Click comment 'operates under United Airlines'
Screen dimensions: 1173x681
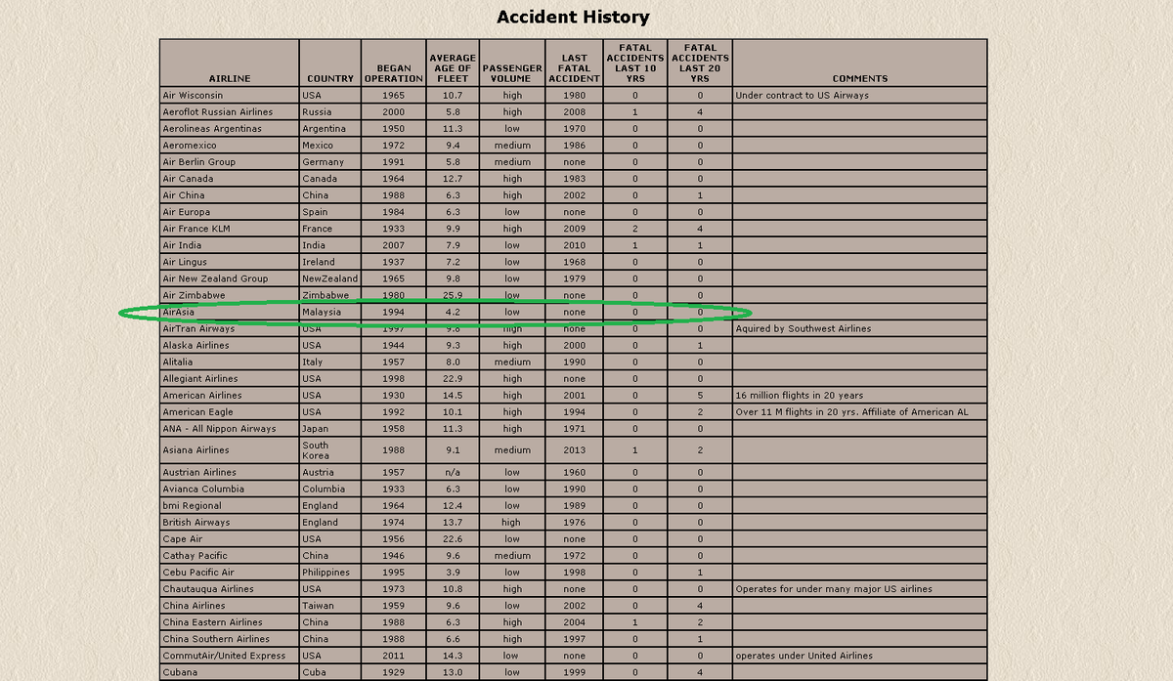pos(804,655)
